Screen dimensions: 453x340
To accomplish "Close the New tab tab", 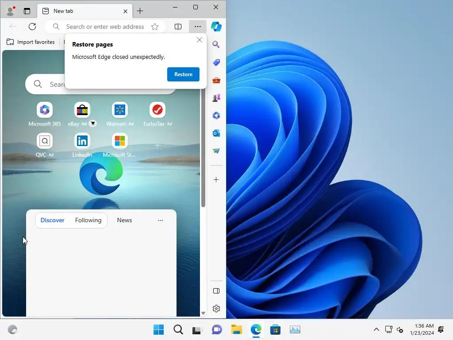I will 125,11.
